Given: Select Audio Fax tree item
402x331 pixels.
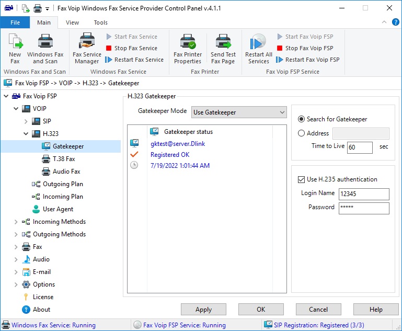Looking at the screenshot, I should coord(66,172).
